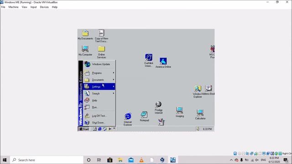Open the Notepad desktop shortcut
The image size is (292, 164).
144,117
